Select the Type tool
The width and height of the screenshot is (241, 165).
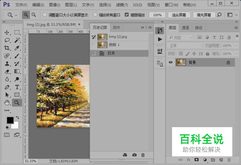(17, 87)
